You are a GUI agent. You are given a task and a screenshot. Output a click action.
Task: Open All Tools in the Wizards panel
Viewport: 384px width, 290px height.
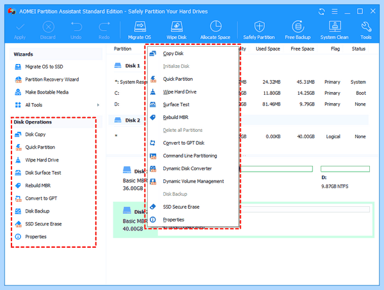34,105
